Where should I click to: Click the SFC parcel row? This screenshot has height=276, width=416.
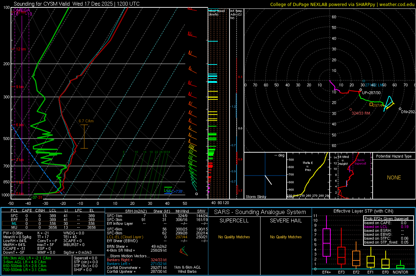tap(53, 216)
